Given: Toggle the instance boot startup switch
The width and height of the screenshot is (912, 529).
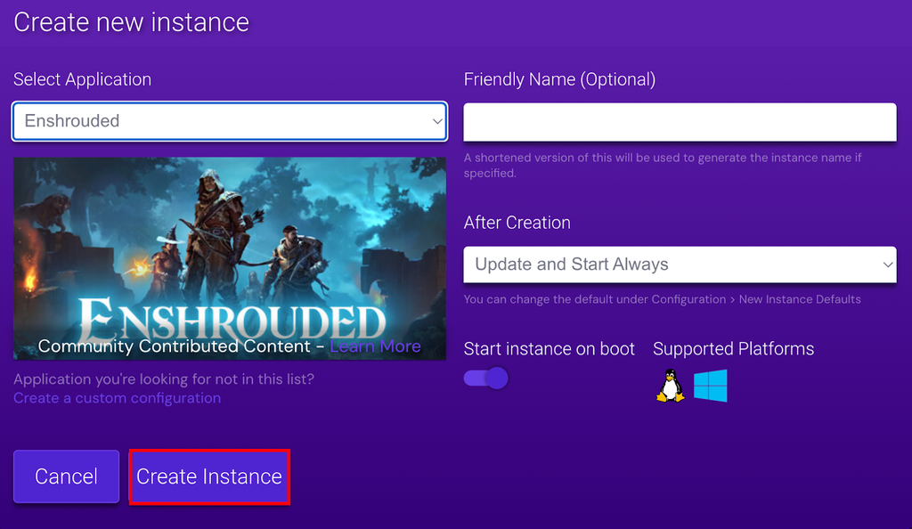Looking at the screenshot, I should [x=485, y=378].
